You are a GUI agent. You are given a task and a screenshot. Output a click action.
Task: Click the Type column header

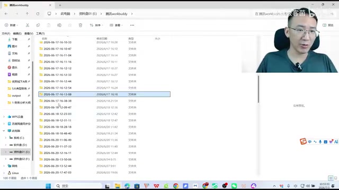[x=131, y=39]
